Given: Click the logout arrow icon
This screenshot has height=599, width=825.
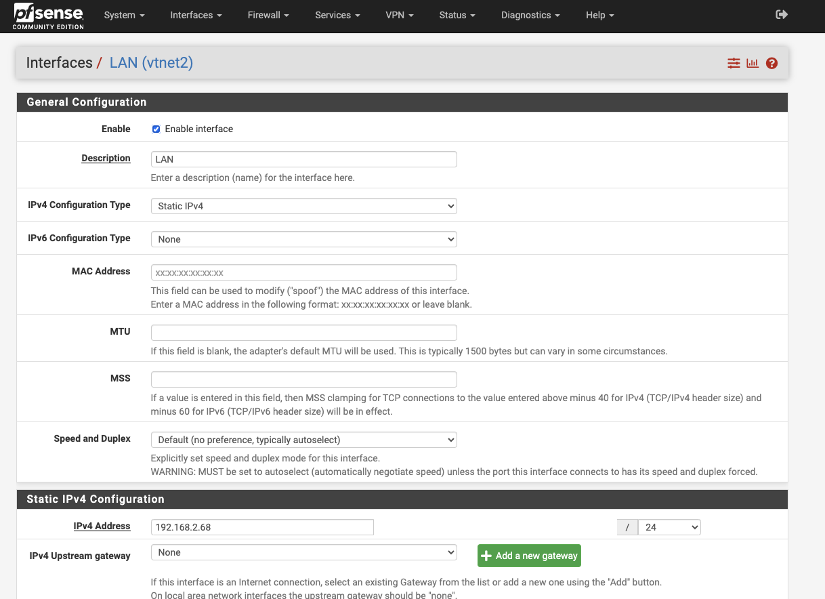Looking at the screenshot, I should [782, 15].
